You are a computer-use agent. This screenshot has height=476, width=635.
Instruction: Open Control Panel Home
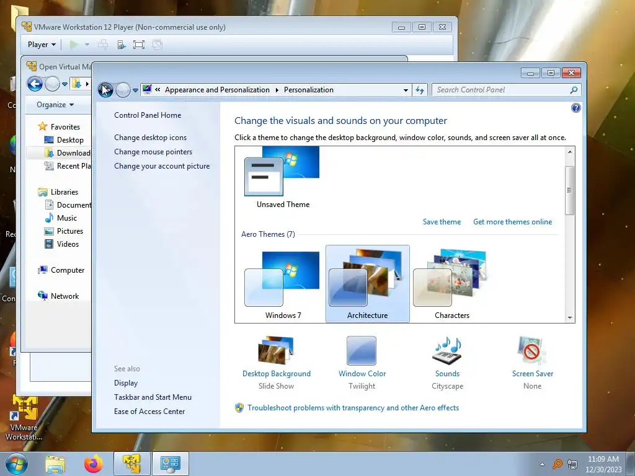(x=148, y=115)
